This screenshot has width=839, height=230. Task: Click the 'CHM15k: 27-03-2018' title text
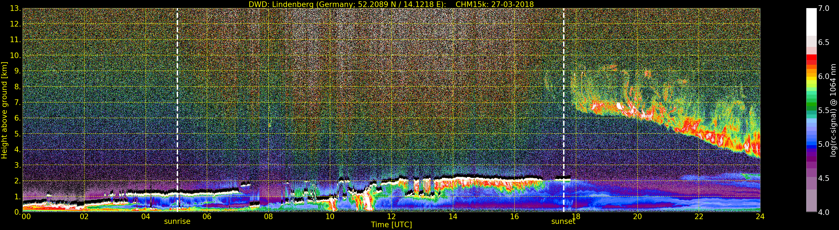coord(495,4)
